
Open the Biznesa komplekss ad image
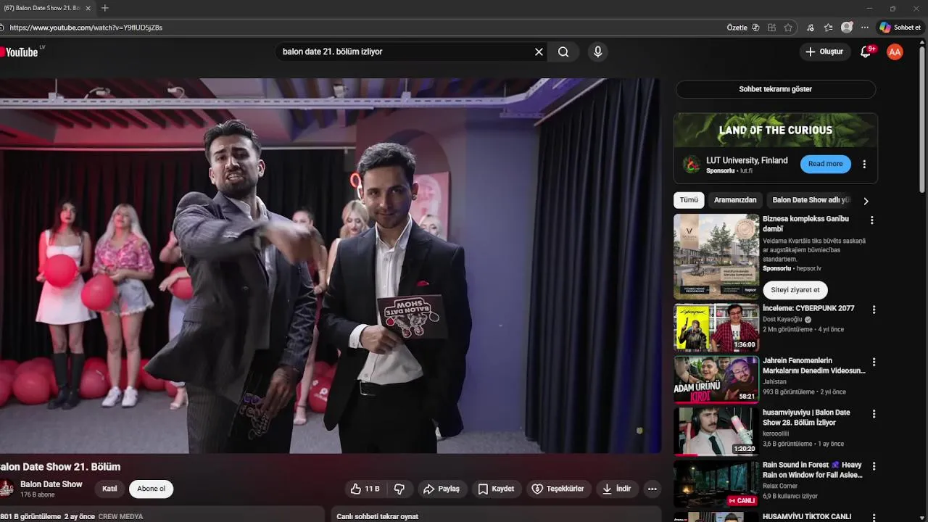pos(716,256)
